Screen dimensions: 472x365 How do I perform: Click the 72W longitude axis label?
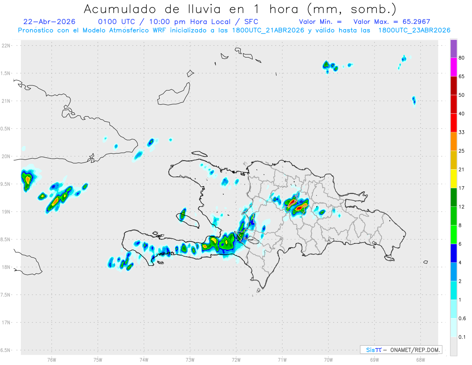[236, 360]
